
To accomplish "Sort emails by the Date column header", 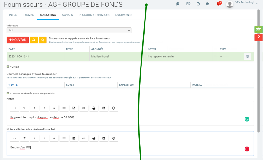I will click(x=14, y=85).
